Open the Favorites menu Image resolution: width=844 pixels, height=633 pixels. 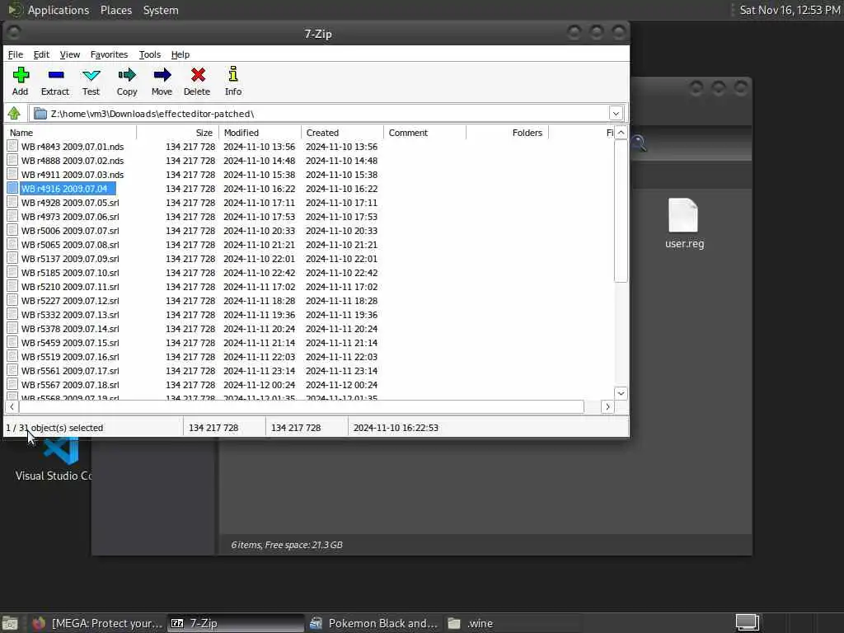pyautogui.click(x=110, y=54)
